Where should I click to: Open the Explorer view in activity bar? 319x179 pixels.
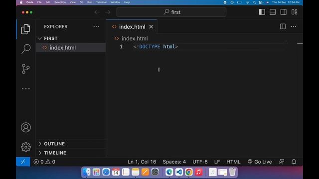pyautogui.click(x=25, y=29)
